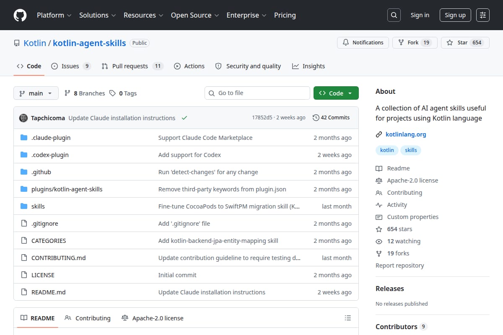Image resolution: width=503 pixels, height=335 pixels.
Task: Click the book icon next to Readme
Action: click(379, 168)
